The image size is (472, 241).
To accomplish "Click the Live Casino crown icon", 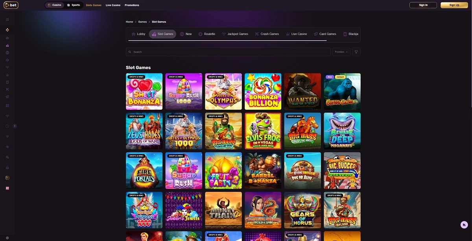I will click(288, 34).
